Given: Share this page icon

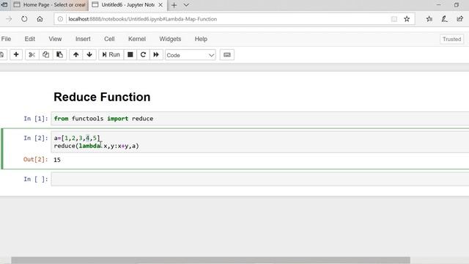Looking at the screenshot, I should tap(459, 19).
